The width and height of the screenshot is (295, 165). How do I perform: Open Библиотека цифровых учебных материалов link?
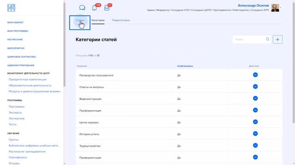pyautogui.click(x=34, y=146)
